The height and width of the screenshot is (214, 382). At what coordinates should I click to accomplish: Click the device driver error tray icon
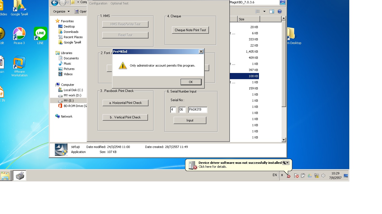pos(288,176)
